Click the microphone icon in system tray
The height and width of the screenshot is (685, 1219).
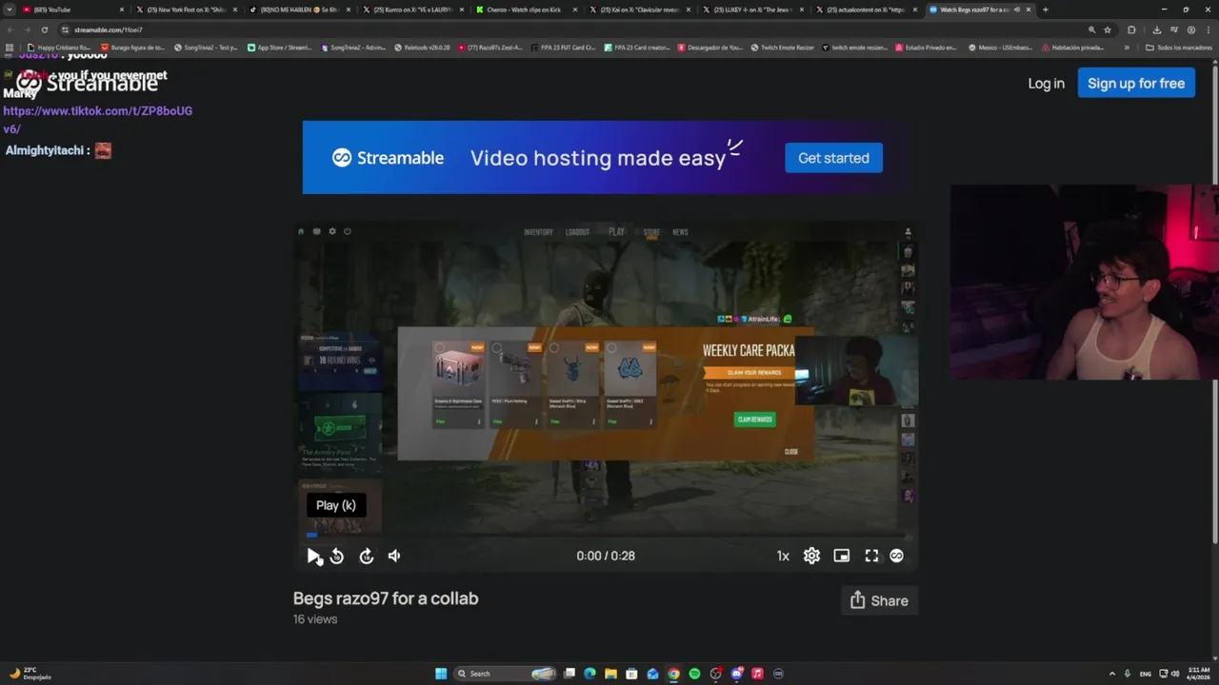pos(1128,674)
